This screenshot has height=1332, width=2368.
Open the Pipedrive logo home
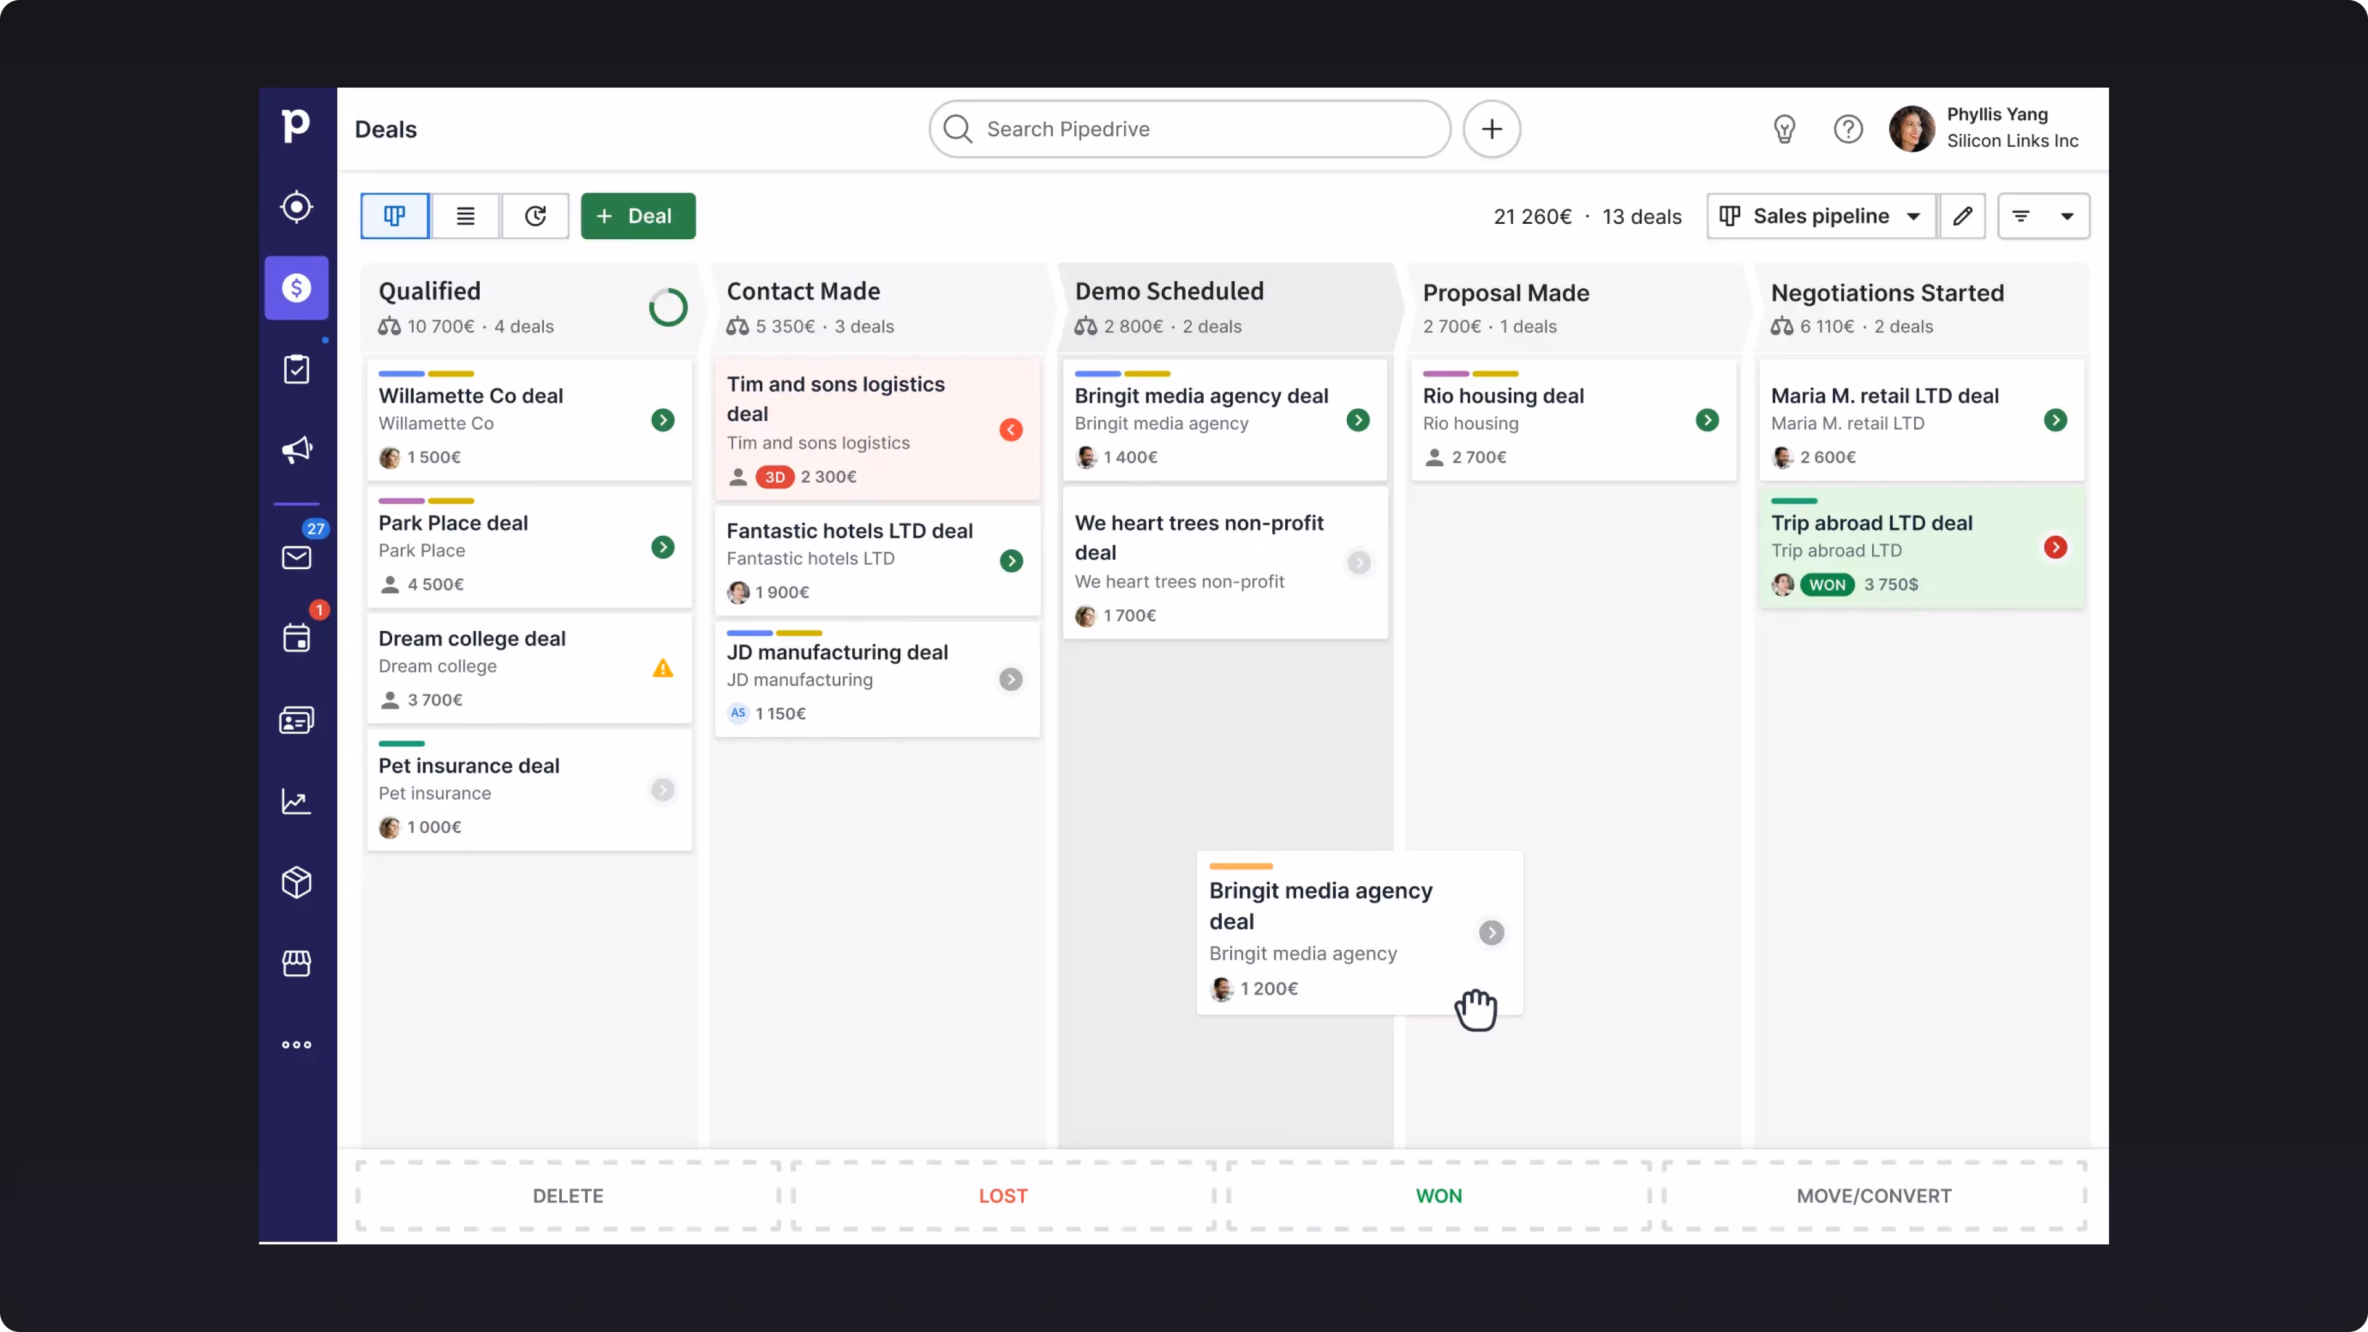point(296,126)
